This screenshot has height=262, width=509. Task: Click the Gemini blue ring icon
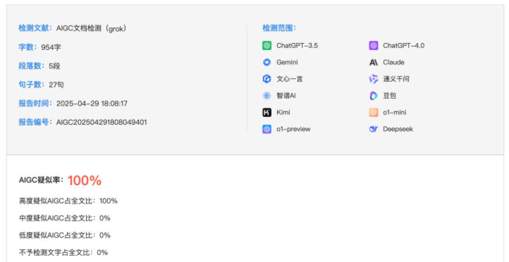click(267, 62)
